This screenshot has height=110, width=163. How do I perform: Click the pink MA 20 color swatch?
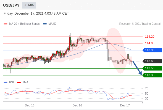pyautogui.click(x=6, y=24)
